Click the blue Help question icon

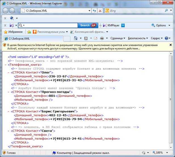tap(166, 38)
